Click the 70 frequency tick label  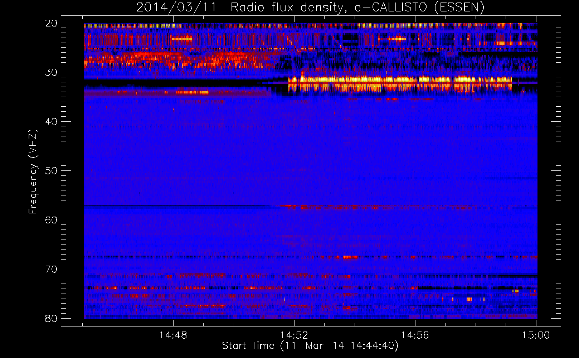click(51, 269)
